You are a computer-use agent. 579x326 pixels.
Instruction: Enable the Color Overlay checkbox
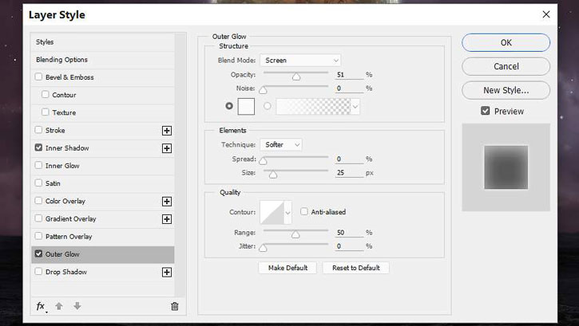[x=38, y=200]
